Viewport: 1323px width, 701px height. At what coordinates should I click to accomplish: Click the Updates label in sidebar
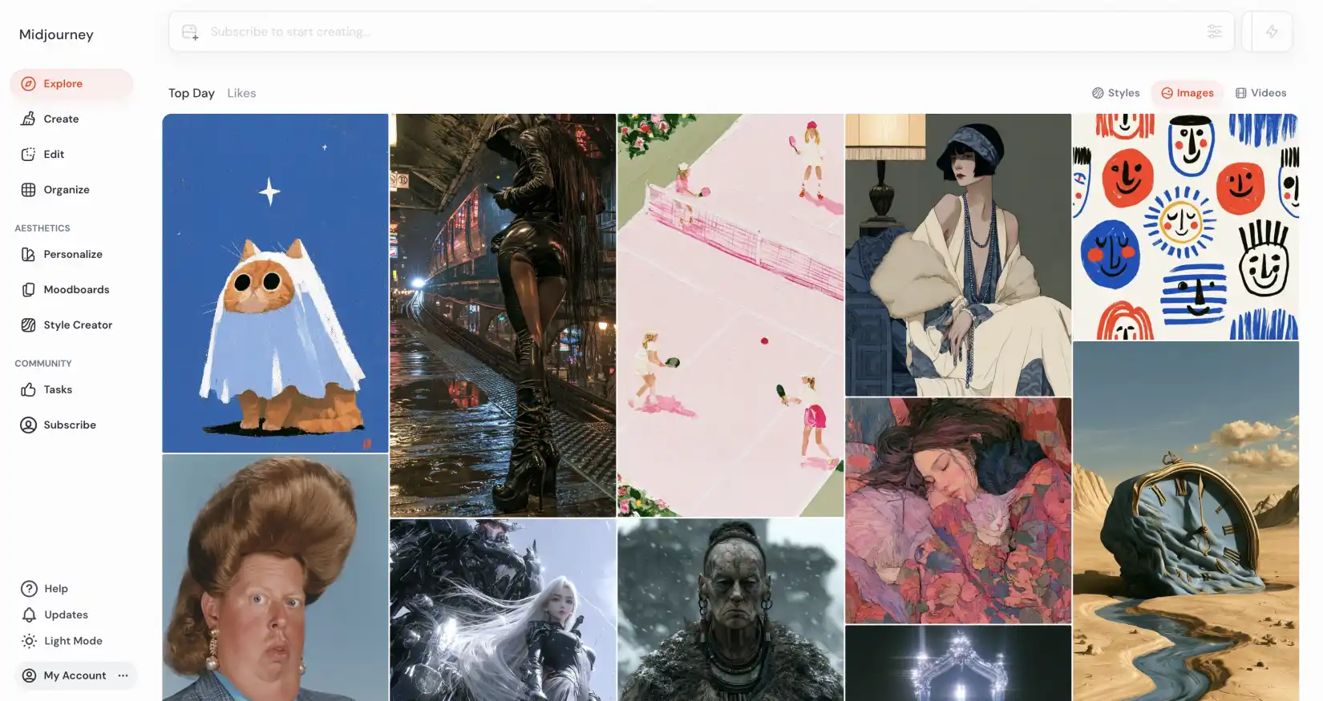(x=66, y=615)
